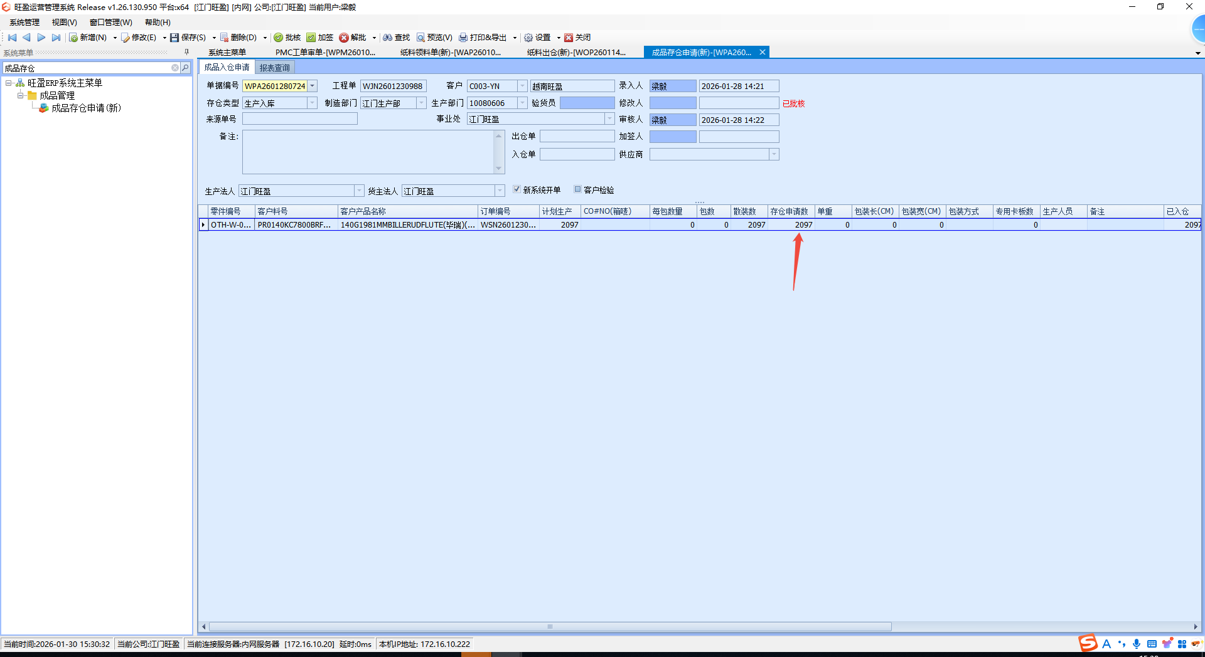Open the 单据编号 dropdown
Screen dimensions: 1205x657
(x=312, y=86)
